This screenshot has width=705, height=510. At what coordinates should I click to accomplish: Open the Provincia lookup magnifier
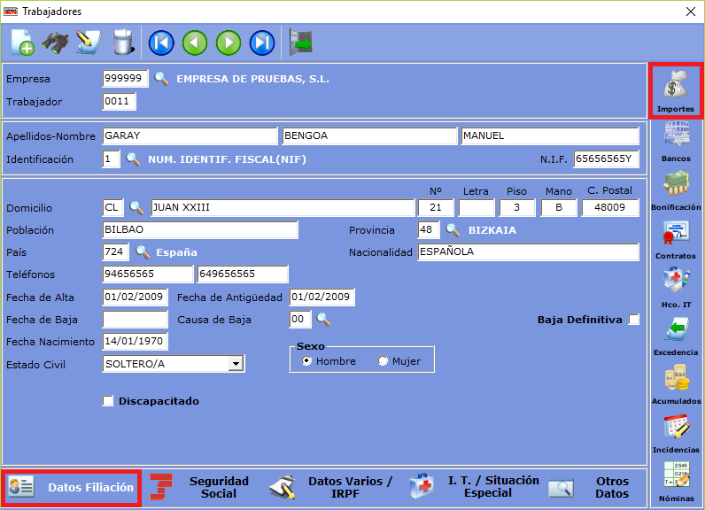tap(453, 230)
